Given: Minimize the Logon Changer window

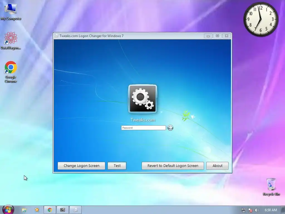Looking at the screenshot, I should (208, 36).
